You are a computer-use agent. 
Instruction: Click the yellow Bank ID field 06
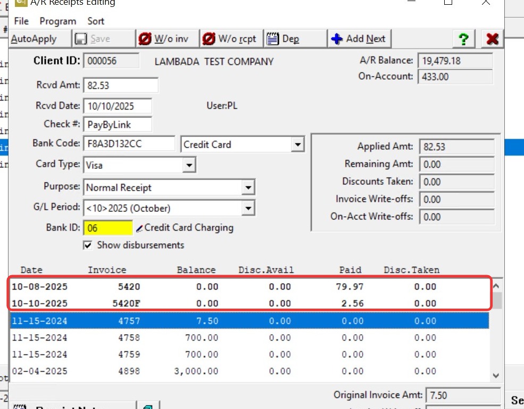coord(108,228)
